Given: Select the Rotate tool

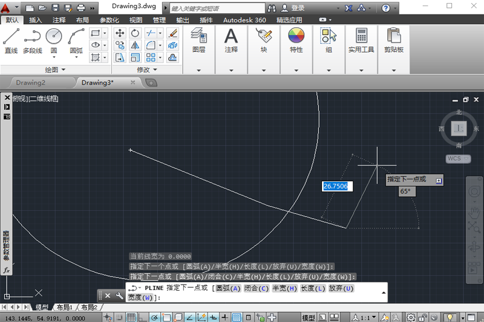Looking at the screenshot, I should pos(135,33).
